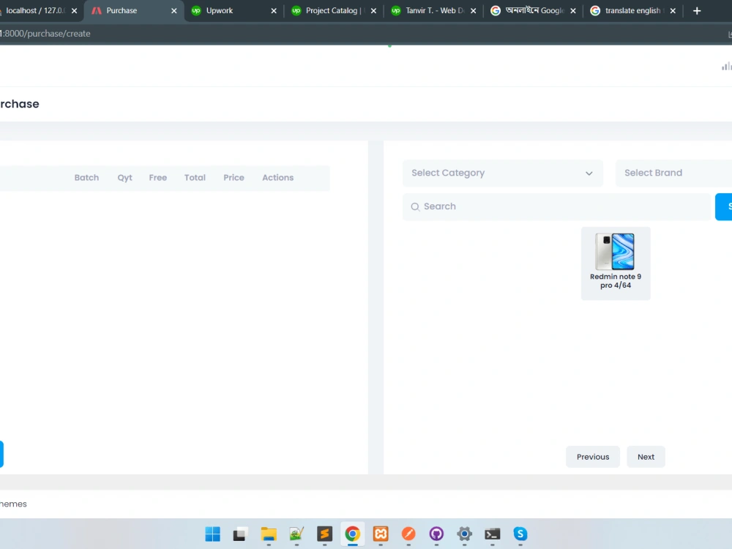Close the Project Catalog tab
Viewport: 732px width, 549px height.
[373, 11]
